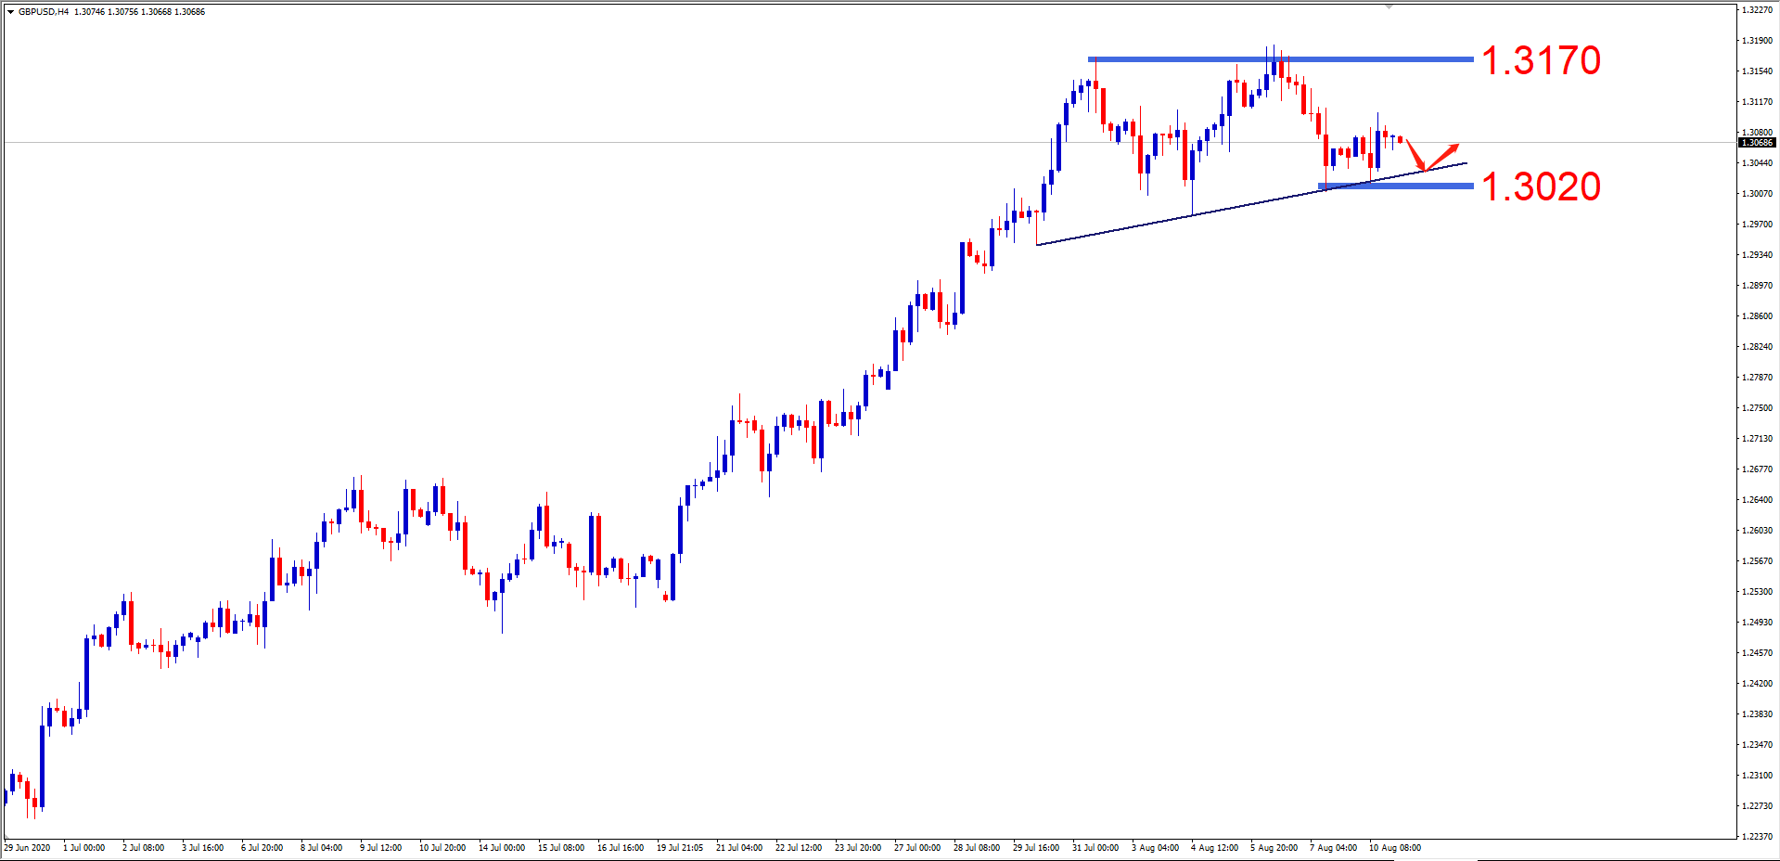Click the OHLC values in chart header
This screenshot has width=1780, height=861.
(x=140, y=12)
